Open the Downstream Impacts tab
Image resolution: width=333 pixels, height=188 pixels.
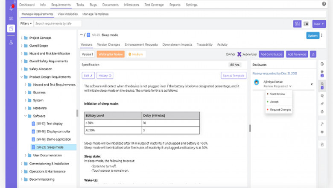click(177, 44)
